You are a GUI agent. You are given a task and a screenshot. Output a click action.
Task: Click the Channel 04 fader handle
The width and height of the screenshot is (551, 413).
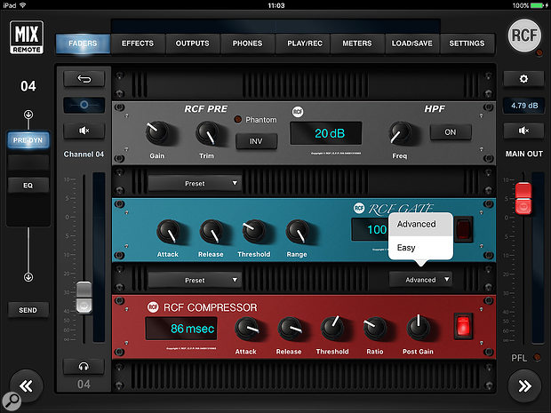84,298
